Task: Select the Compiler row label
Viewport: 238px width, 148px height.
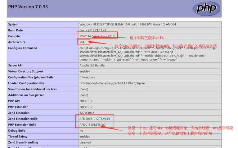Action: [x=14, y=36]
